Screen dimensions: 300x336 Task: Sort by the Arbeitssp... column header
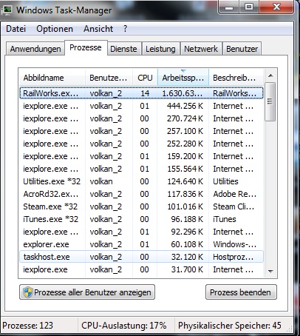[183, 78]
